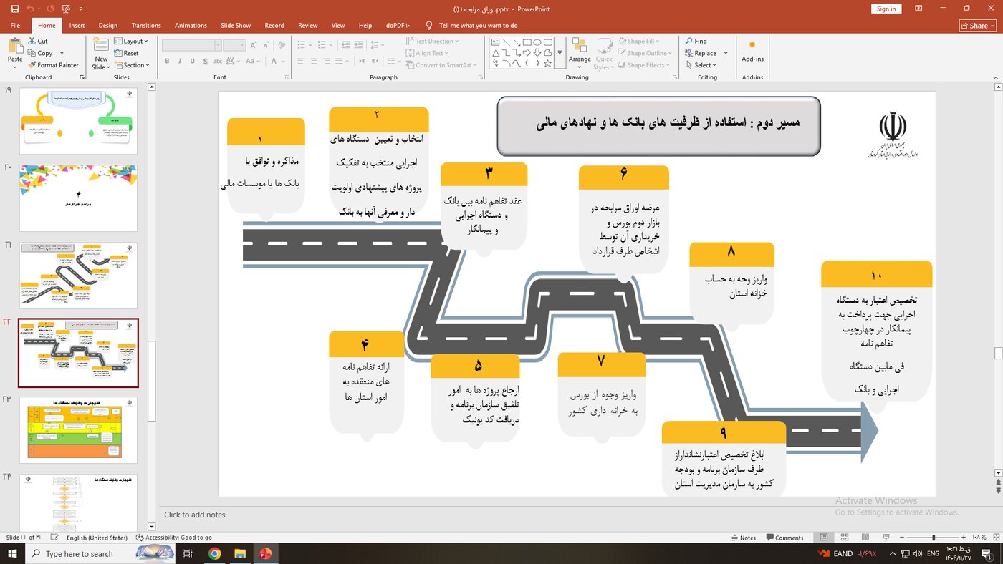Click the Format Painter tool
The width and height of the screenshot is (1003, 564).
click(x=53, y=65)
